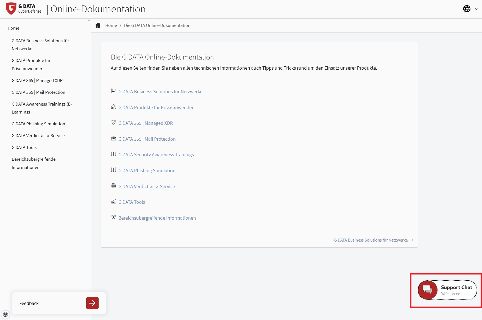
Task: Click the envelope icon beside Mail Protection
Action: click(113, 138)
